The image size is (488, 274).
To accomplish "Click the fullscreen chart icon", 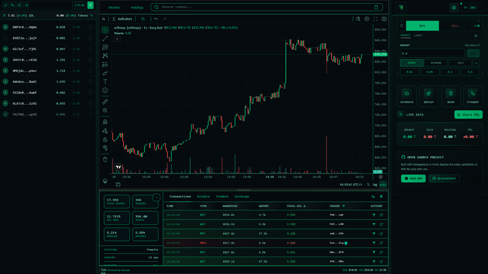I will 375,19.
